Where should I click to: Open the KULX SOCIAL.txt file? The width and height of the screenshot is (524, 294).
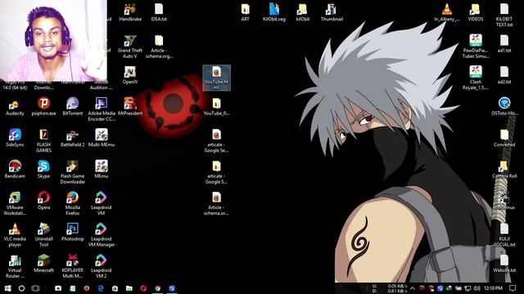504,235
